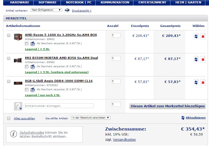Open AMD Ryzen 5 1600 product link
This screenshot has width=209, height=146.
click(61, 35)
